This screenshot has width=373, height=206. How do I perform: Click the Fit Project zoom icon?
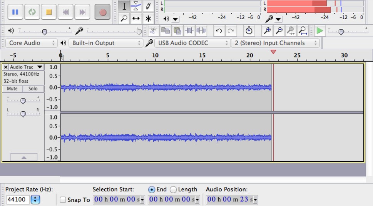point(303,31)
